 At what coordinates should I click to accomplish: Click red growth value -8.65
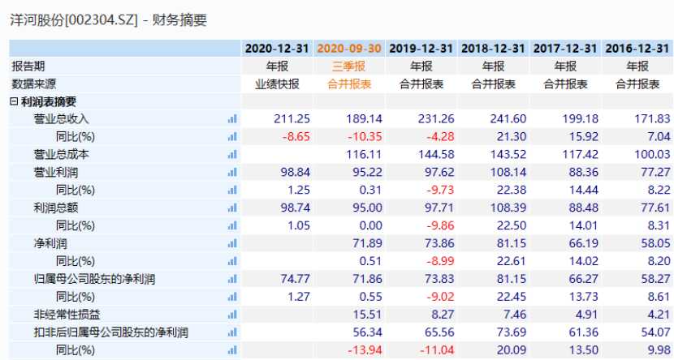point(296,137)
